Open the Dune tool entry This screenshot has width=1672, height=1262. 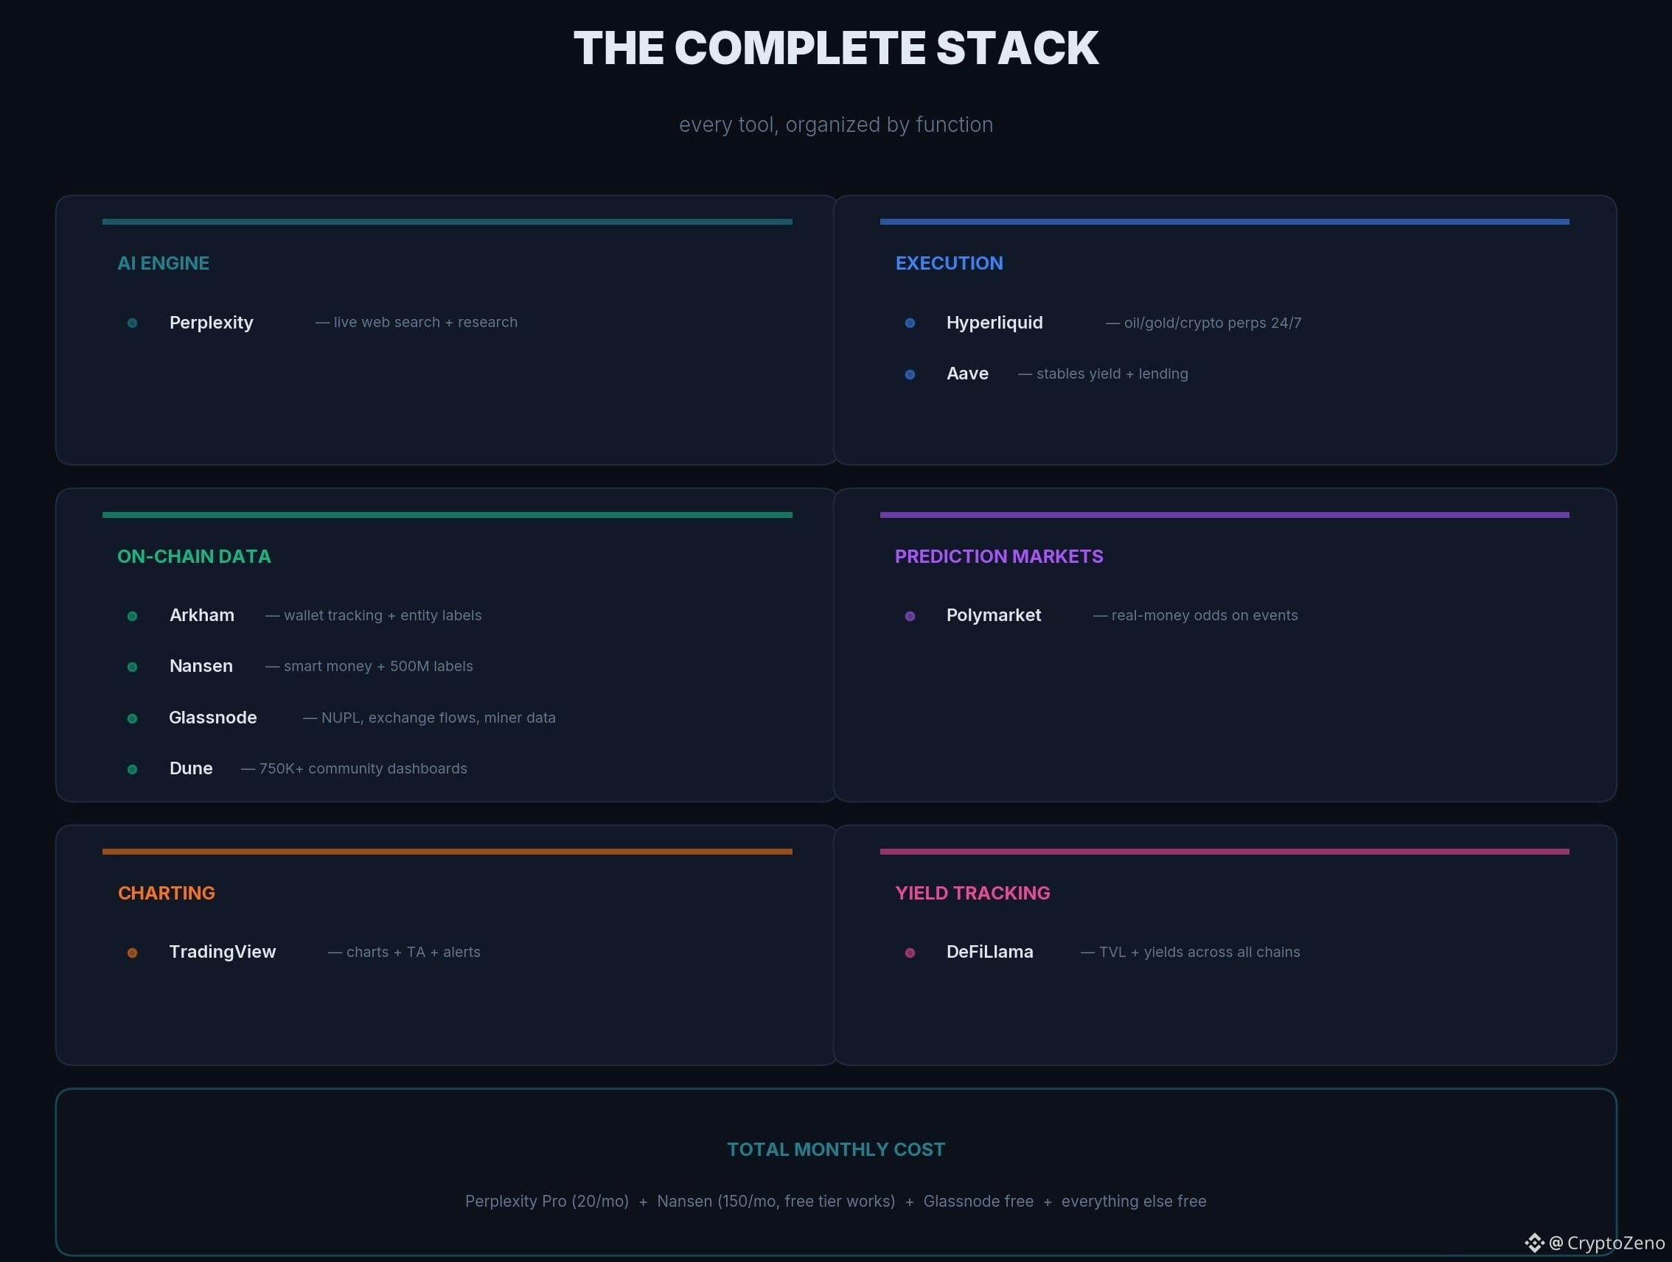coord(191,769)
